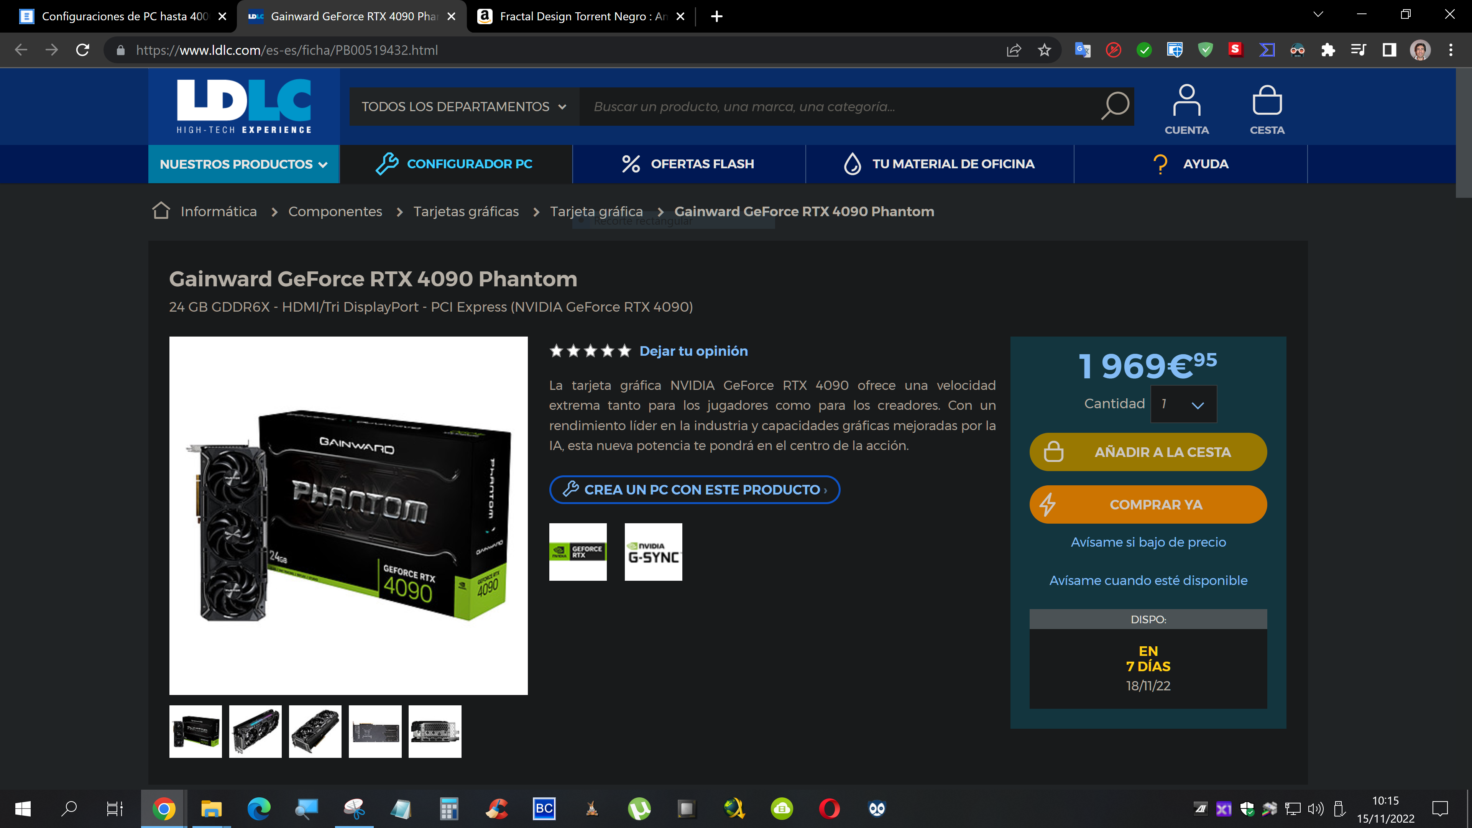Viewport: 1472px width, 828px height.
Task: Click the home breadcrumb icon
Action: pos(161,211)
